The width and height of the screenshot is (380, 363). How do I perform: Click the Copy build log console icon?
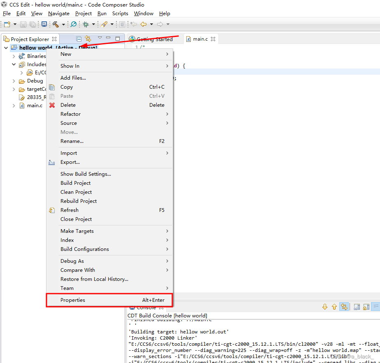coord(357,307)
